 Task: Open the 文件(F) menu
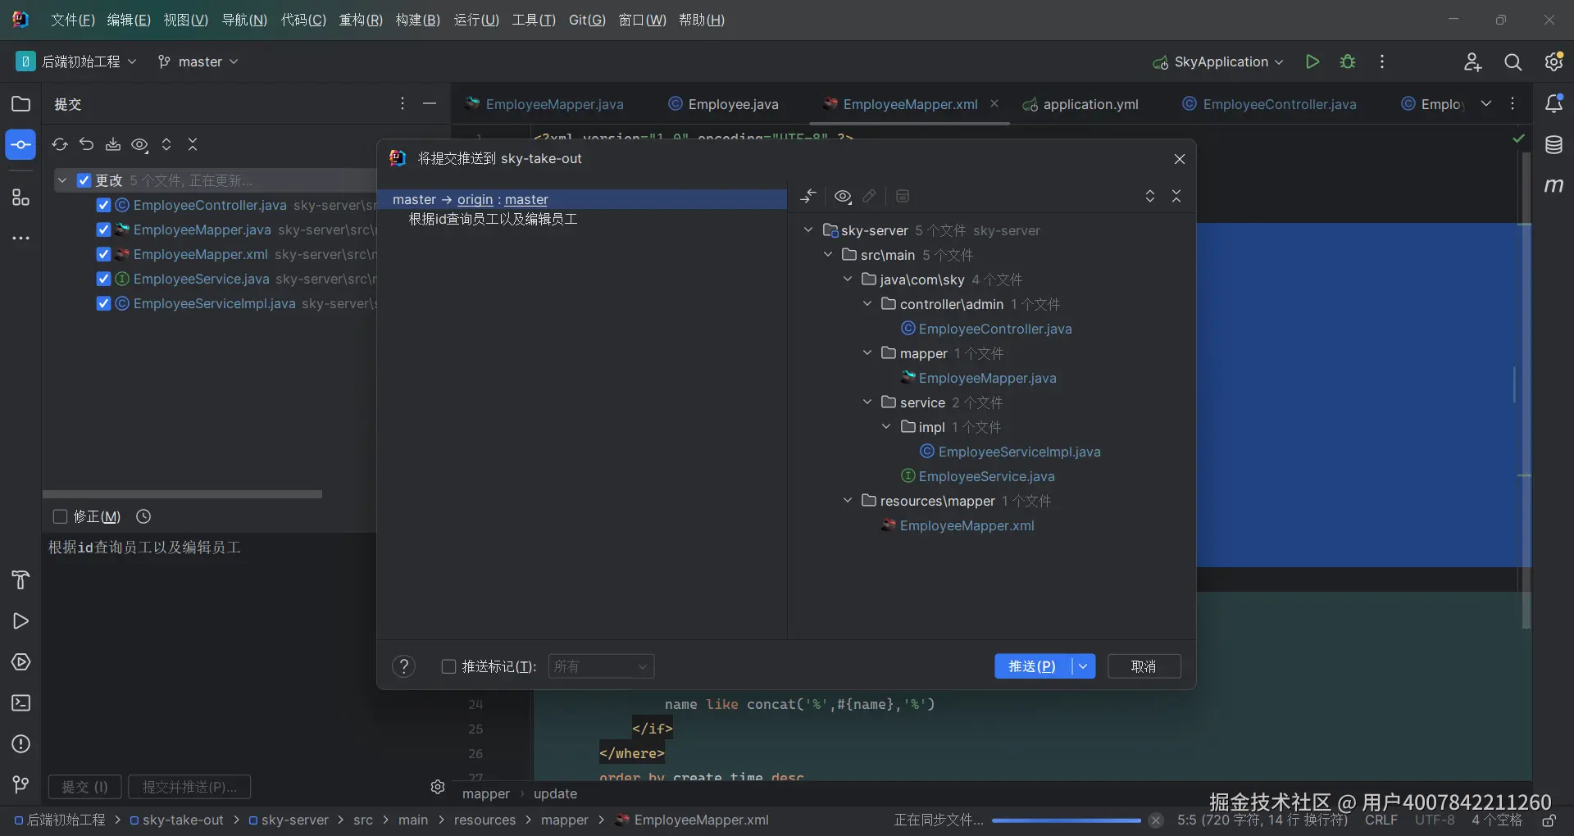pyautogui.click(x=73, y=20)
